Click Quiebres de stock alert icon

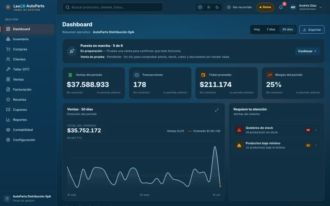239,130
